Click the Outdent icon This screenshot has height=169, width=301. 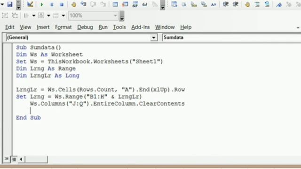(x=236, y=4)
